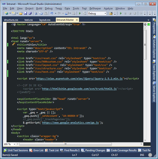Screen dimensions: 158x159
Task: Click the green ReSharper status indicator square
Action: (x=149, y=24)
